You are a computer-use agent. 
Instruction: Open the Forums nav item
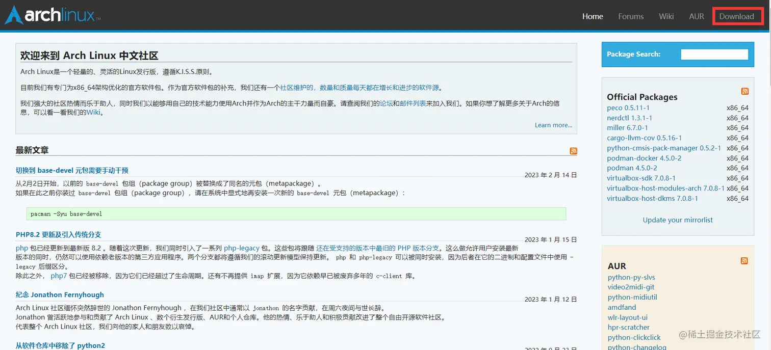[x=631, y=16]
